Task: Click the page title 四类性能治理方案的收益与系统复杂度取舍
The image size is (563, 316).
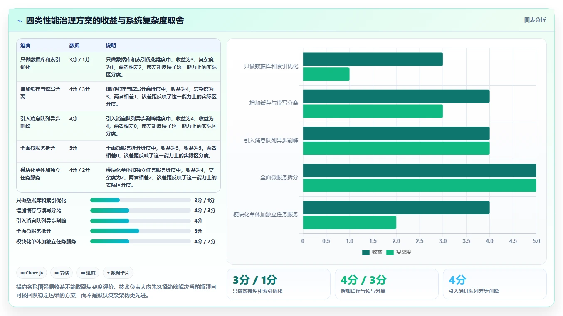Action: (x=105, y=21)
